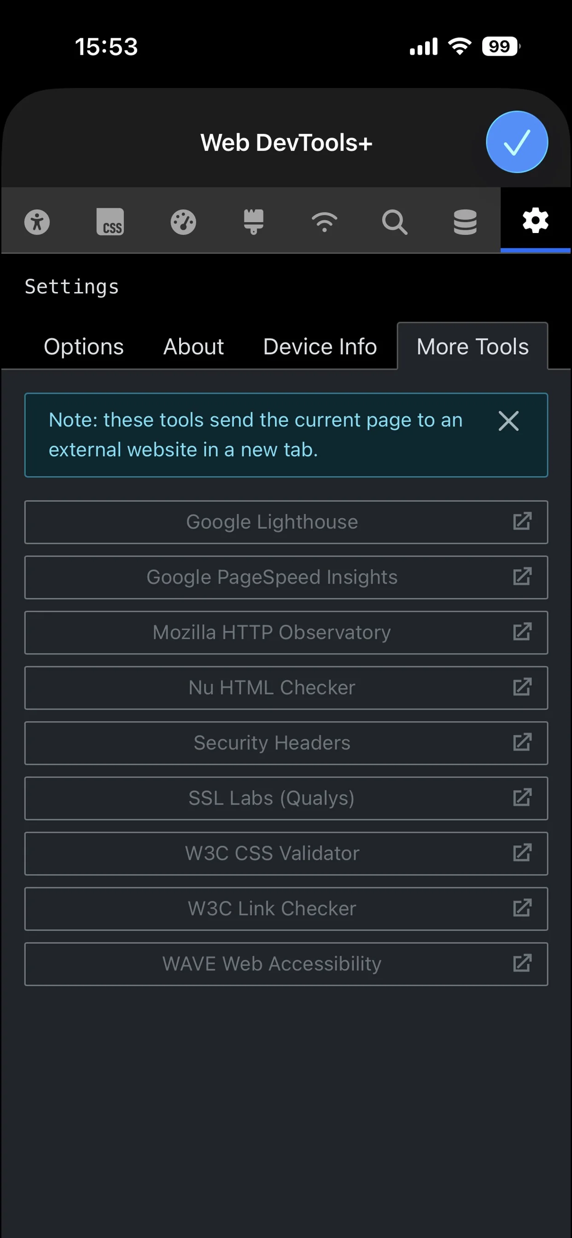
Task: Dismiss the external website note
Action: [x=508, y=421]
